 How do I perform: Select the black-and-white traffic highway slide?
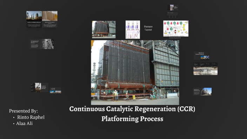click(42, 44)
